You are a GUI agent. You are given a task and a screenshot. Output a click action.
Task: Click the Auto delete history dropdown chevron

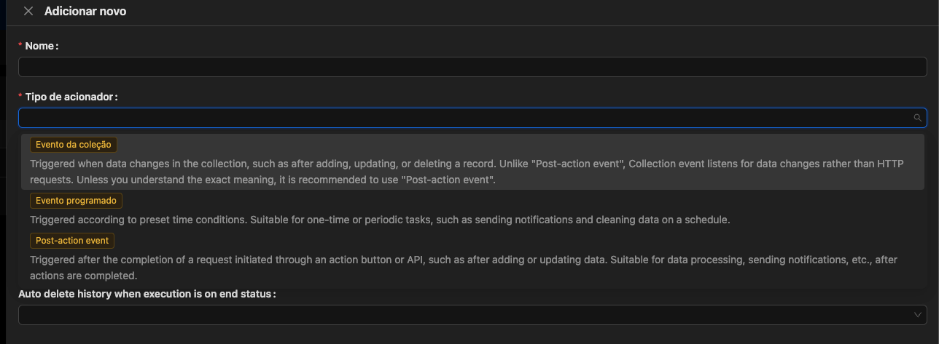point(917,315)
